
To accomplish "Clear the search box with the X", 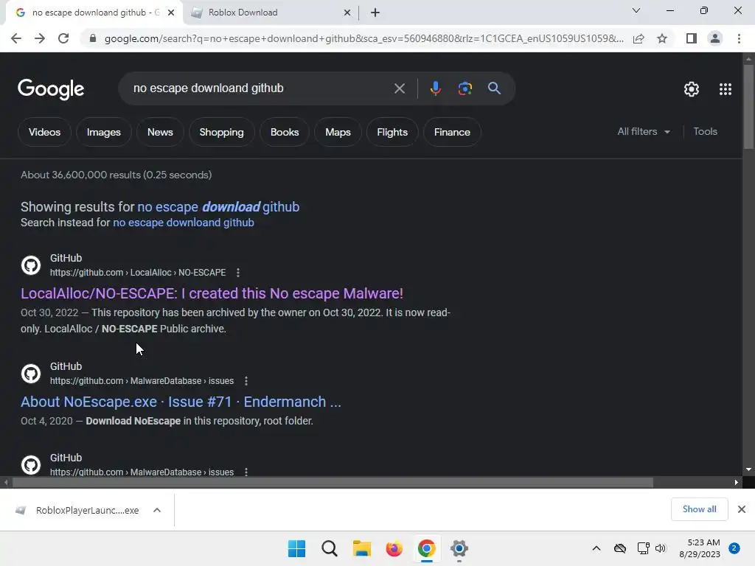I will [399, 88].
